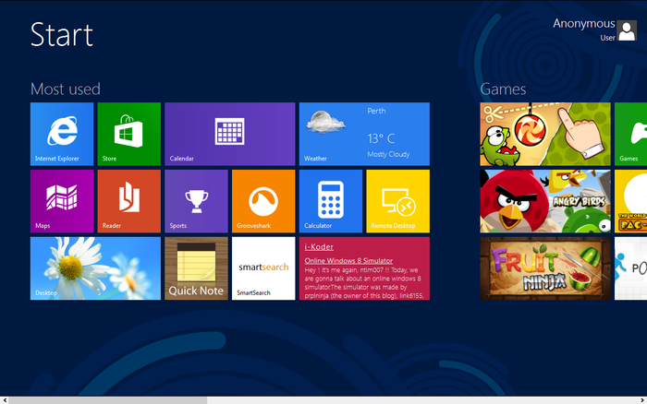Open the Calculator tile
The height and width of the screenshot is (404, 647).
click(330, 200)
